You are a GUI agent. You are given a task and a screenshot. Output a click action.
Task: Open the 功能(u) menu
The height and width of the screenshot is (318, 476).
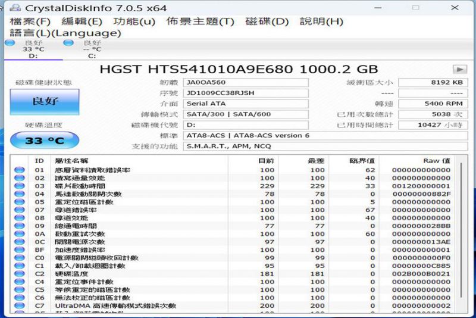click(x=134, y=21)
